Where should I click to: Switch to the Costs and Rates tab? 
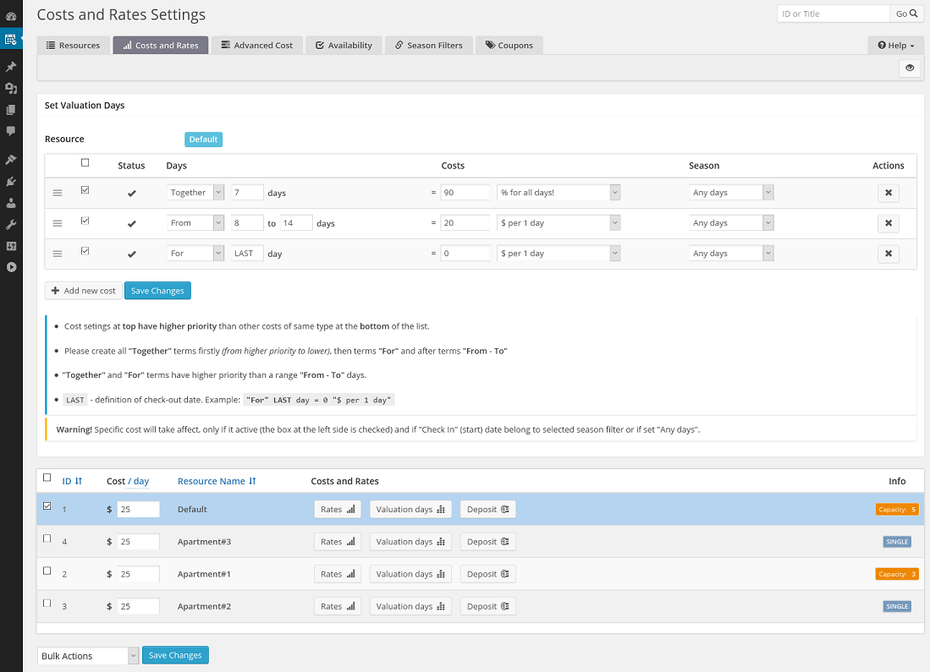click(161, 46)
